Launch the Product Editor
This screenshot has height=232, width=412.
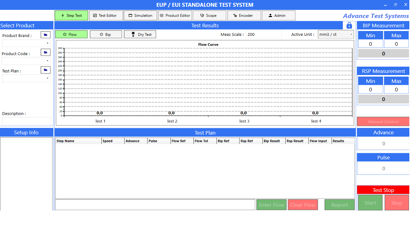point(175,15)
